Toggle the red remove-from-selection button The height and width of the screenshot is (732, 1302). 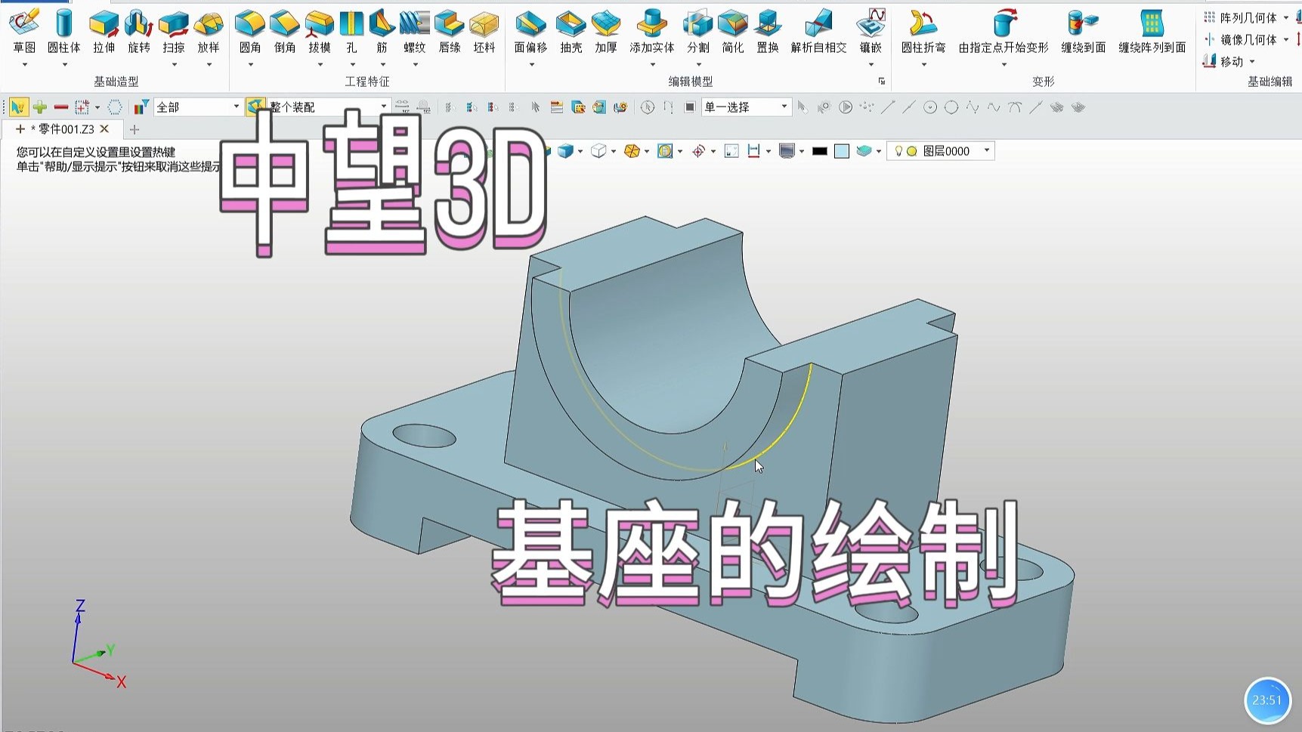(61, 107)
